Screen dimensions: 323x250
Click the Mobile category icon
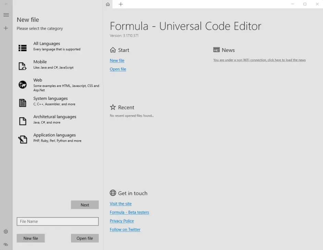pyautogui.click(x=22, y=66)
